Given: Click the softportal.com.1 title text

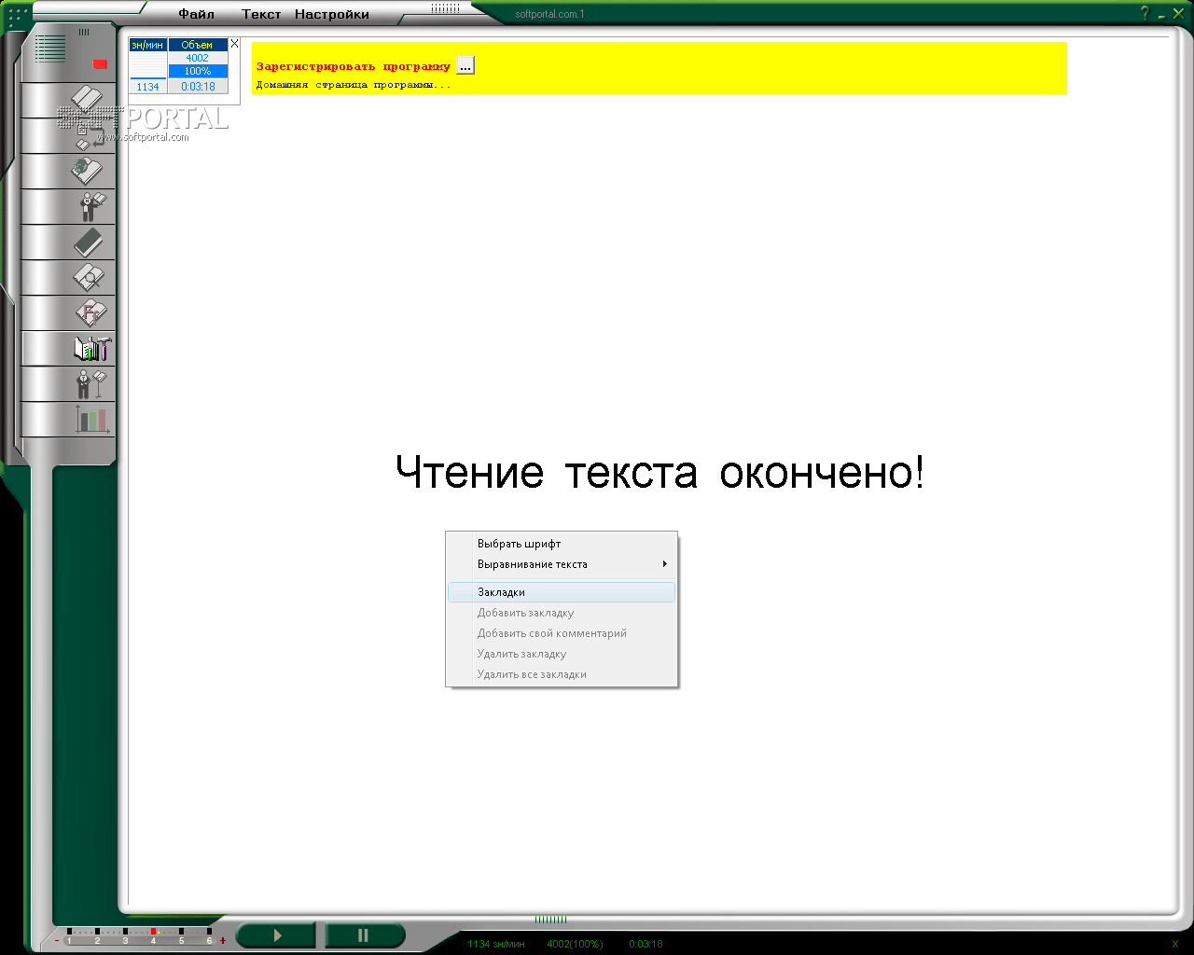Looking at the screenshot, I should [549, 14].
